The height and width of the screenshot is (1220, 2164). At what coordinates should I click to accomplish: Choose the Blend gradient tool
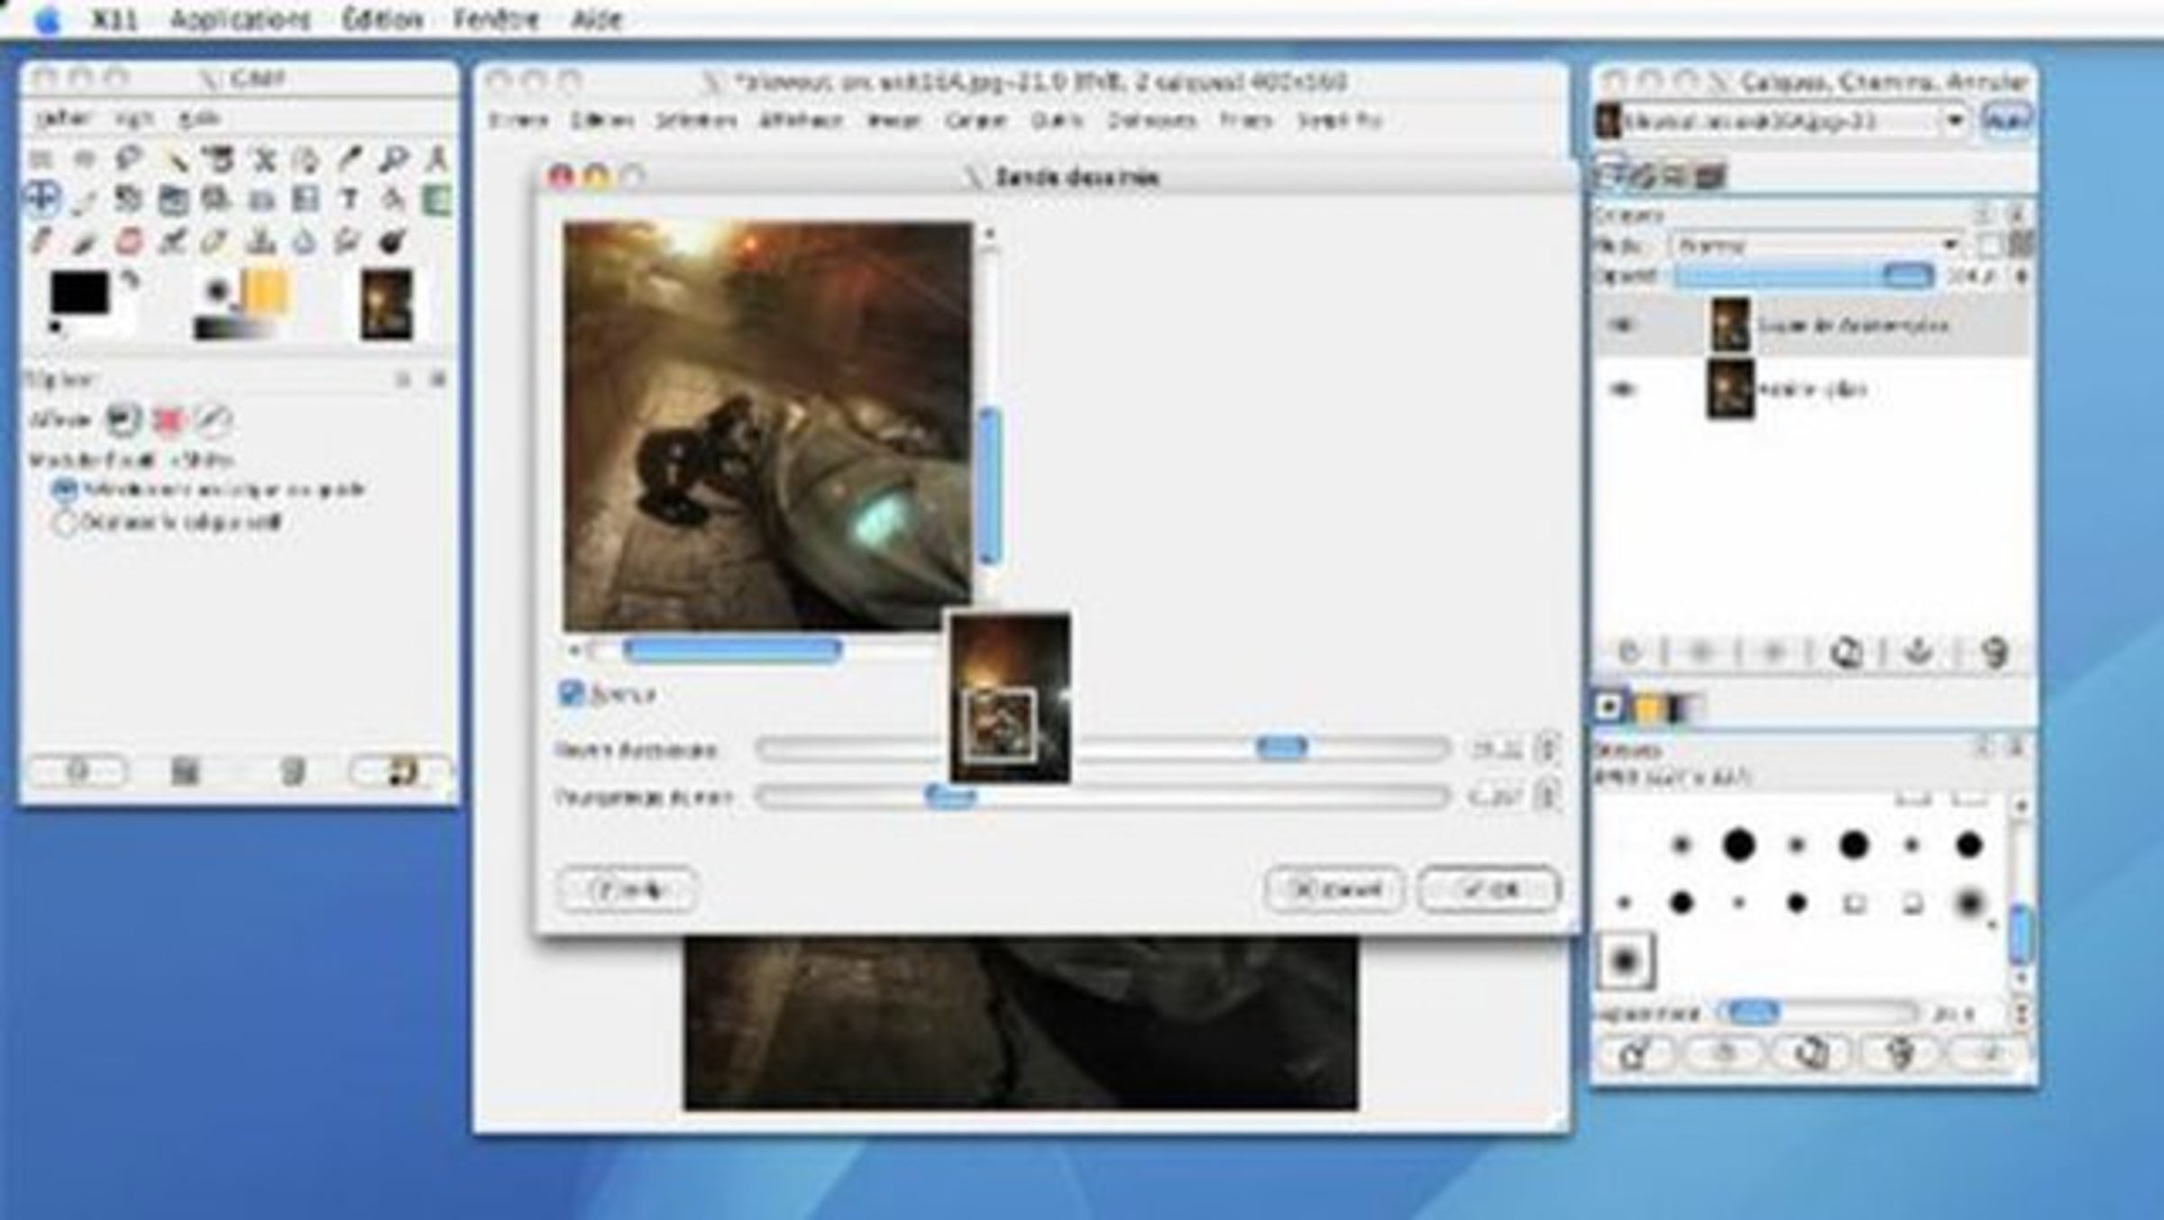437,200
